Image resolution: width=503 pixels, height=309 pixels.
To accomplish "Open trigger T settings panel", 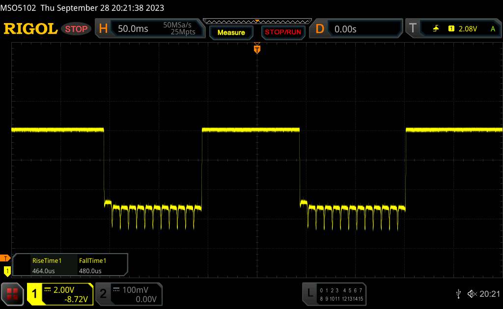I will (454, 29).
